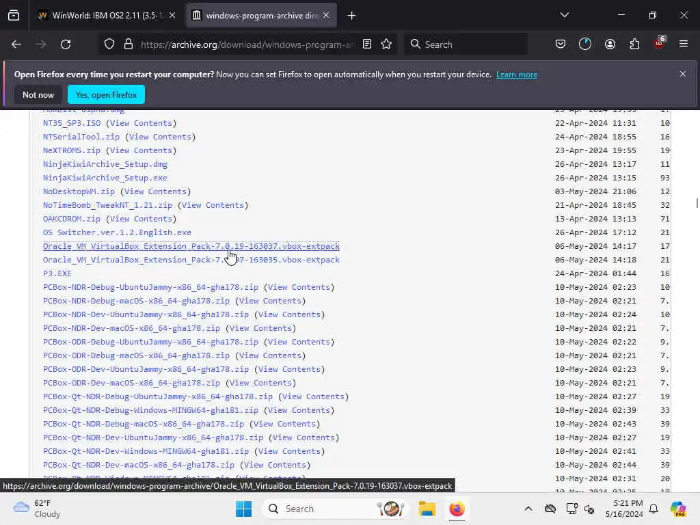Download NeXTROMS.zip
700x525 pixels.
click(71, 150)
